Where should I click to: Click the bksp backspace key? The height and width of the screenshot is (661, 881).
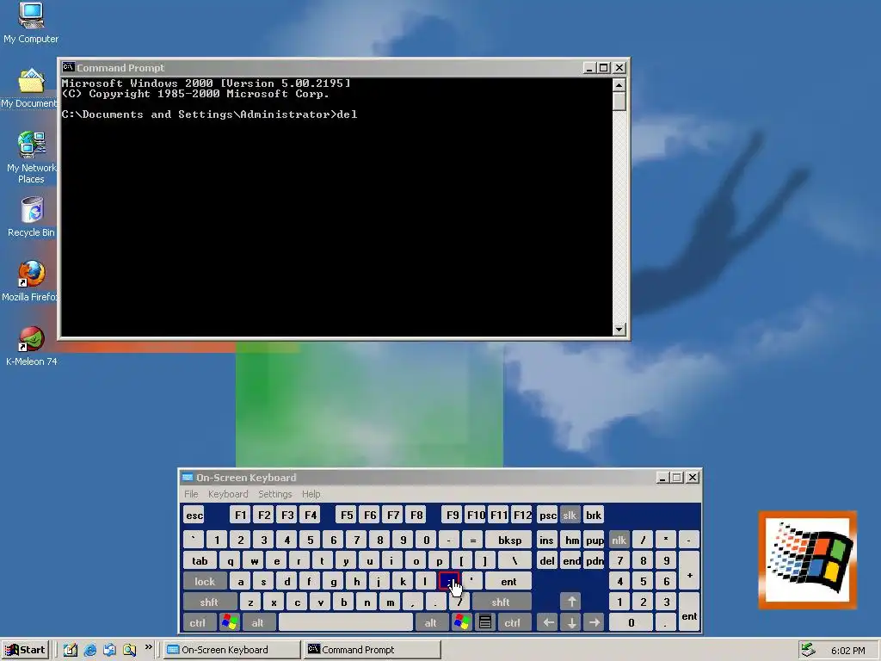point(509,541)
